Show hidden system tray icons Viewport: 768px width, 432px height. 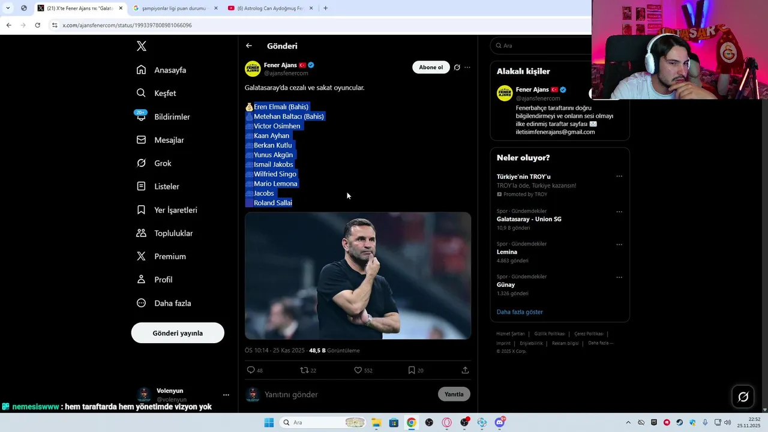pos(628,422)
